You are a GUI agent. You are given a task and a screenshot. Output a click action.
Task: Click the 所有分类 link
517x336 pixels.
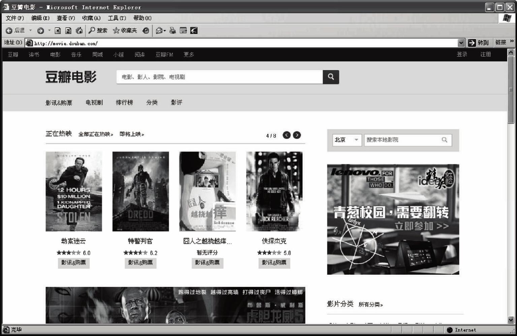(370, 304)
